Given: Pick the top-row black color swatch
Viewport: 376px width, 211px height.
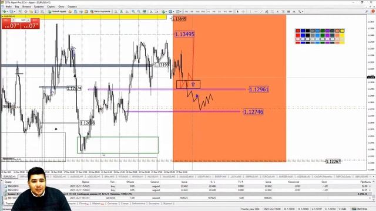Looking at the screenshot, I should 308,30.
